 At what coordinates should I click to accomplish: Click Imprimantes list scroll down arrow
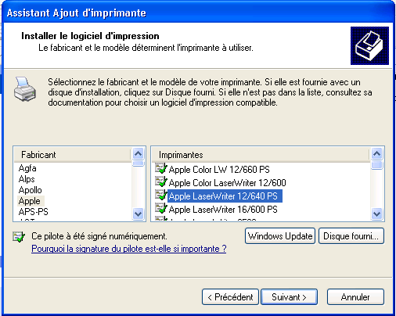376,214
